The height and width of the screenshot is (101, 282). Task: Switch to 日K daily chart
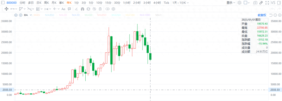click(x=39, y=3)
